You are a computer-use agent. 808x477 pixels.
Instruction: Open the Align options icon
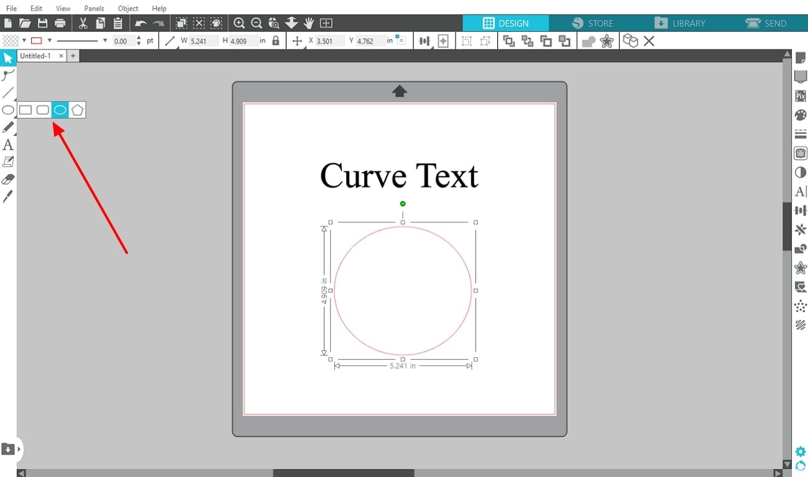click(425, 40)
